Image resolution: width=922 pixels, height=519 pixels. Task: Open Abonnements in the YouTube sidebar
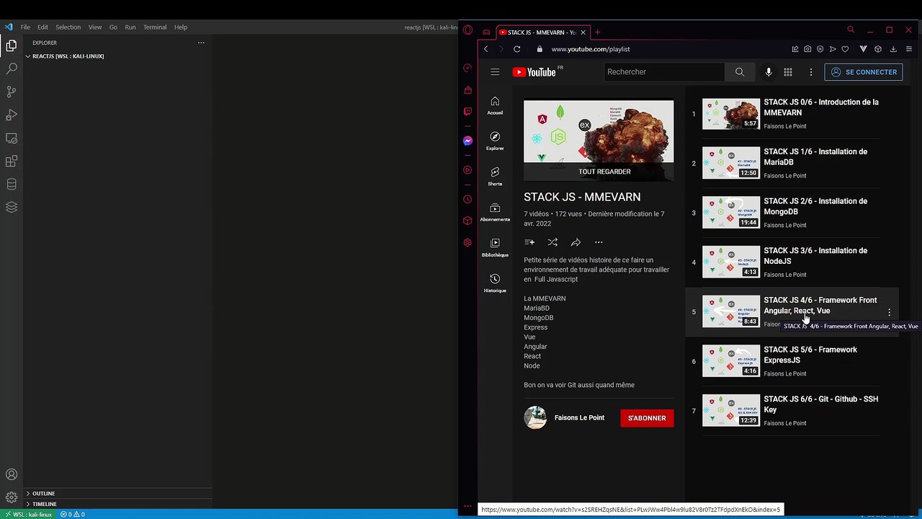tap(495, 213)
